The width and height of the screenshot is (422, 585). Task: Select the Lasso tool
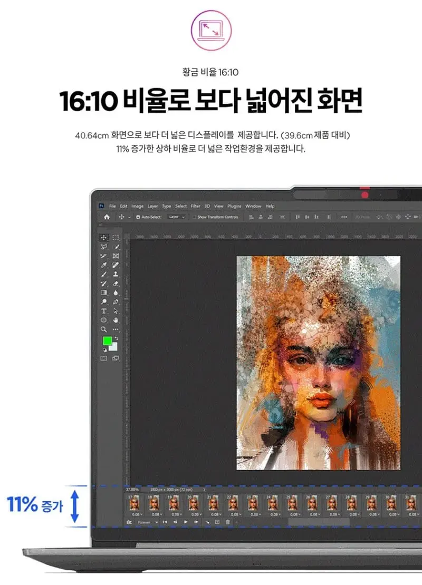coord(104,247)
